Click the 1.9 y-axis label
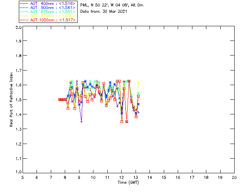 pyautogui.click(x=18, y=41)
